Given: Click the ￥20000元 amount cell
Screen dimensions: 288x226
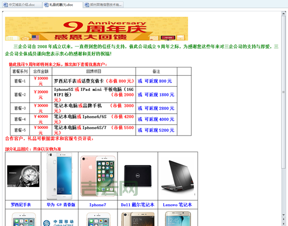Looking at the screenshot, I should (41, 95).
